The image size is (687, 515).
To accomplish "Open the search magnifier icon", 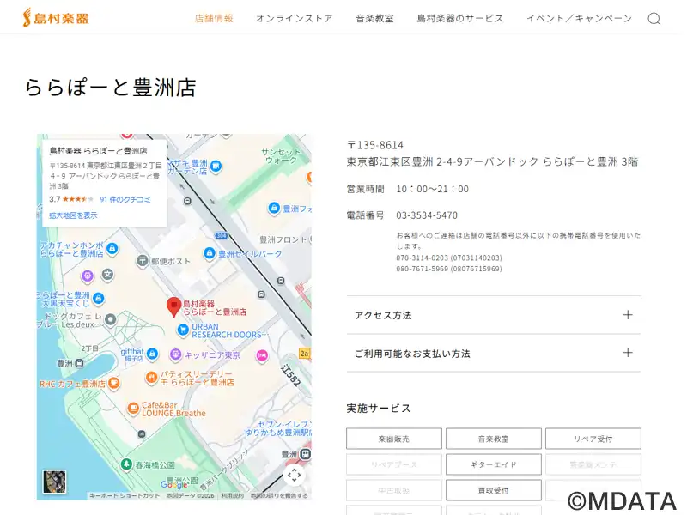I will click(654, 19).
